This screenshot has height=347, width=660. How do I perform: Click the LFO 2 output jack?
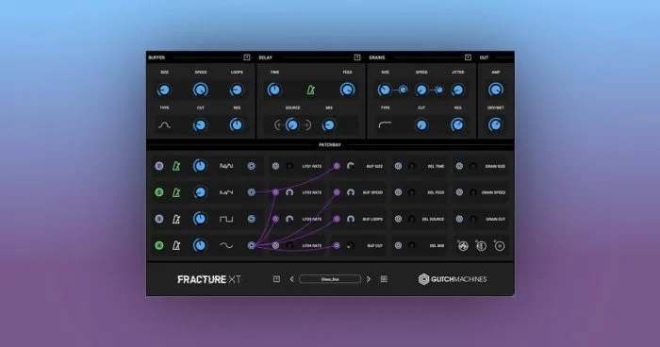point(252,192)
